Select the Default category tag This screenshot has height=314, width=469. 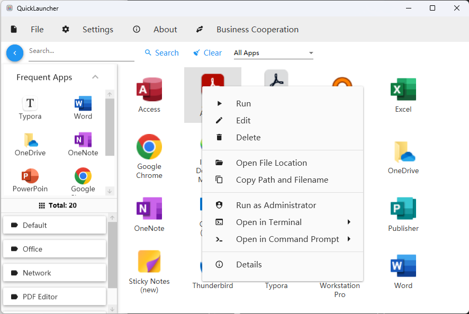tap(55, 225)
